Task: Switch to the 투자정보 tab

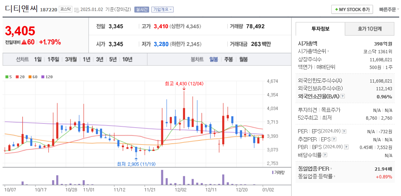Action: [x=320, y=29]
